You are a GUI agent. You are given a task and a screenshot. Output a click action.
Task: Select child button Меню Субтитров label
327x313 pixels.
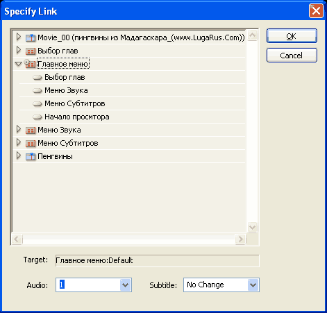tap(75, 103)
